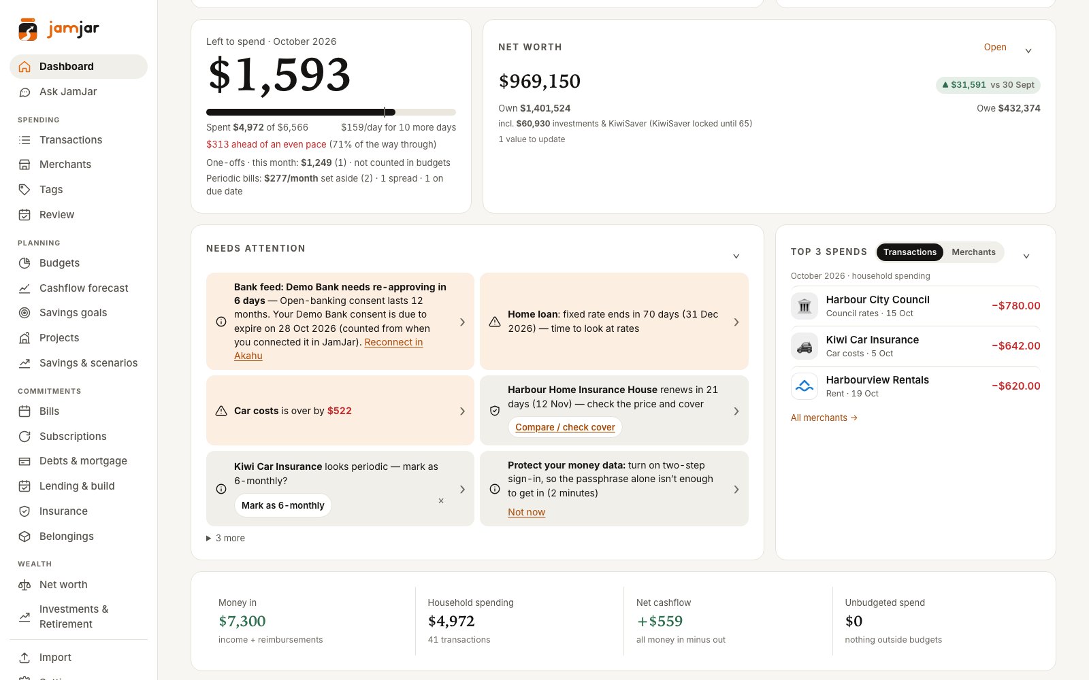The width and height of the screenshot is (1089, 680).
Task: Open Bills in sidebar
Action: (78, 411)
